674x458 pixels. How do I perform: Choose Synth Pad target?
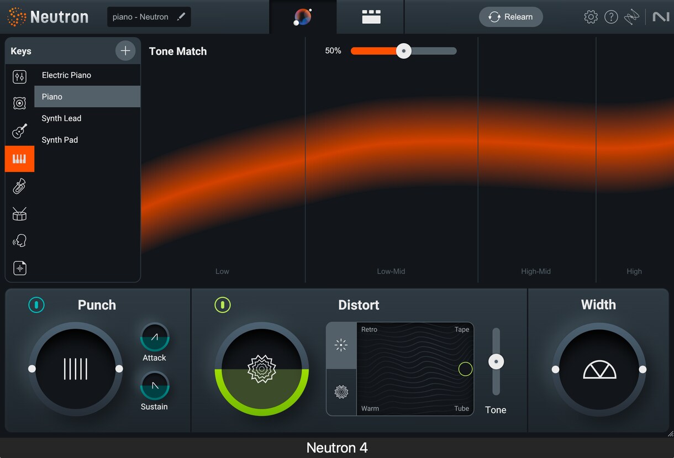[x=87, y=140]
